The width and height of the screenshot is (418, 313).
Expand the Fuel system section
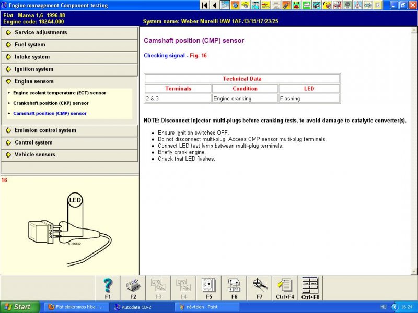coord(69,45)
